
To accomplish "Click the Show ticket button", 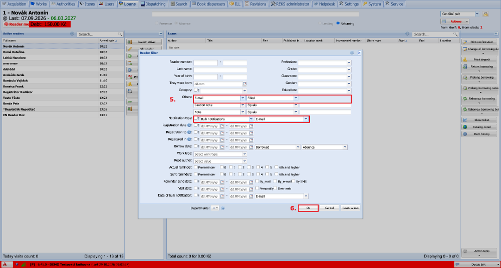I will pos(479,120).
